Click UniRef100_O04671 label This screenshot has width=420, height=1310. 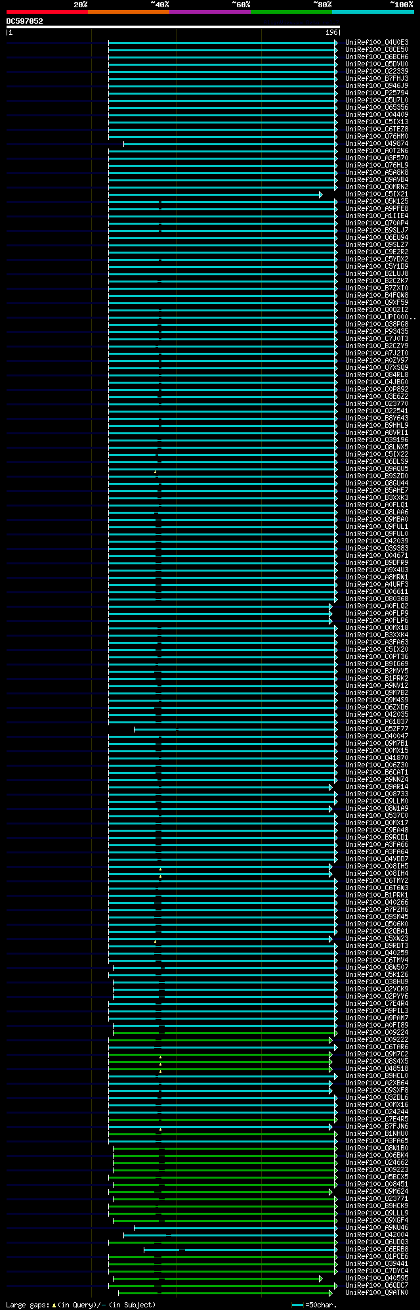pyautogui.click(x=377, y=555)
